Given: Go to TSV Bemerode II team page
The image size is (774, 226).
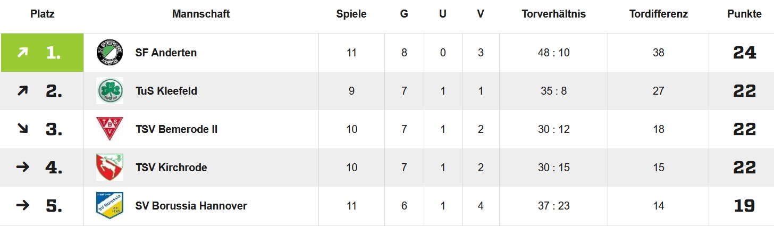Looking at the screenshot, I should 176,129.
